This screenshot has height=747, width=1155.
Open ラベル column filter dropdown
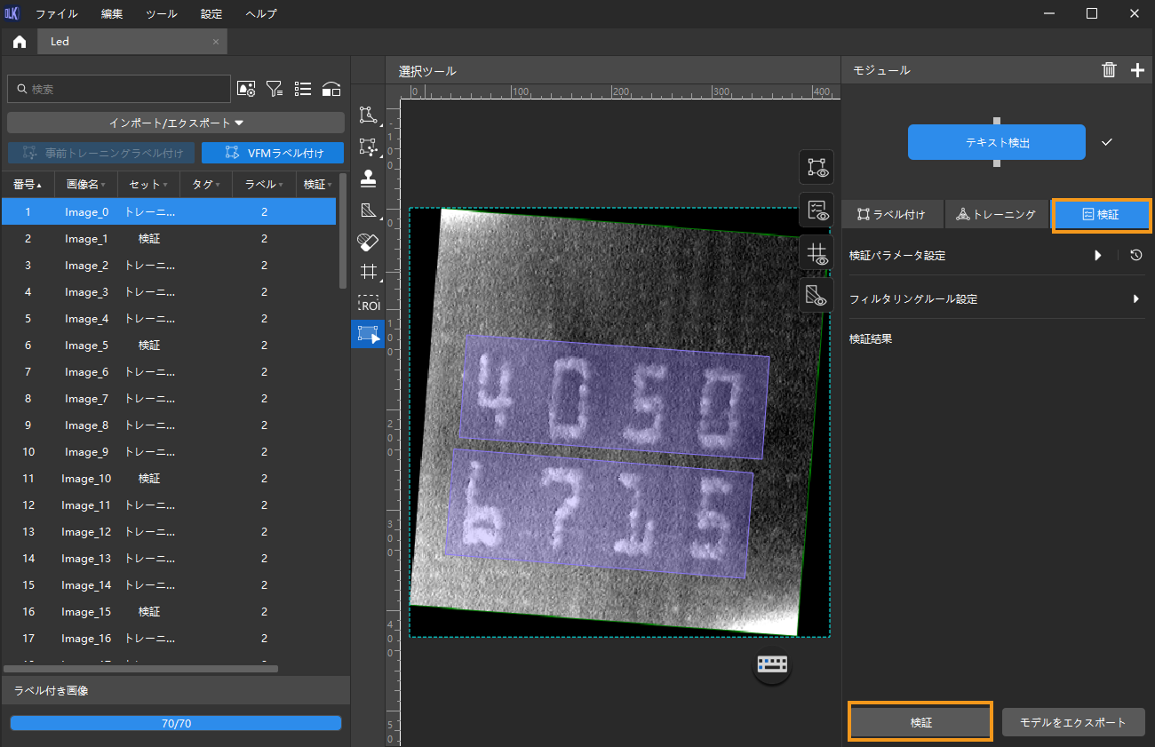pos(280,185)
